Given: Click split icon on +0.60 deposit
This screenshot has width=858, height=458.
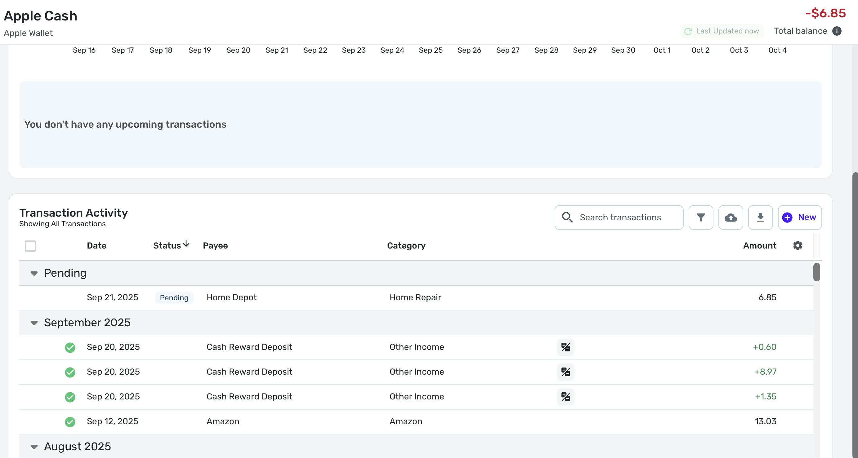Looking at the screenshot, I should coord(565,347).
